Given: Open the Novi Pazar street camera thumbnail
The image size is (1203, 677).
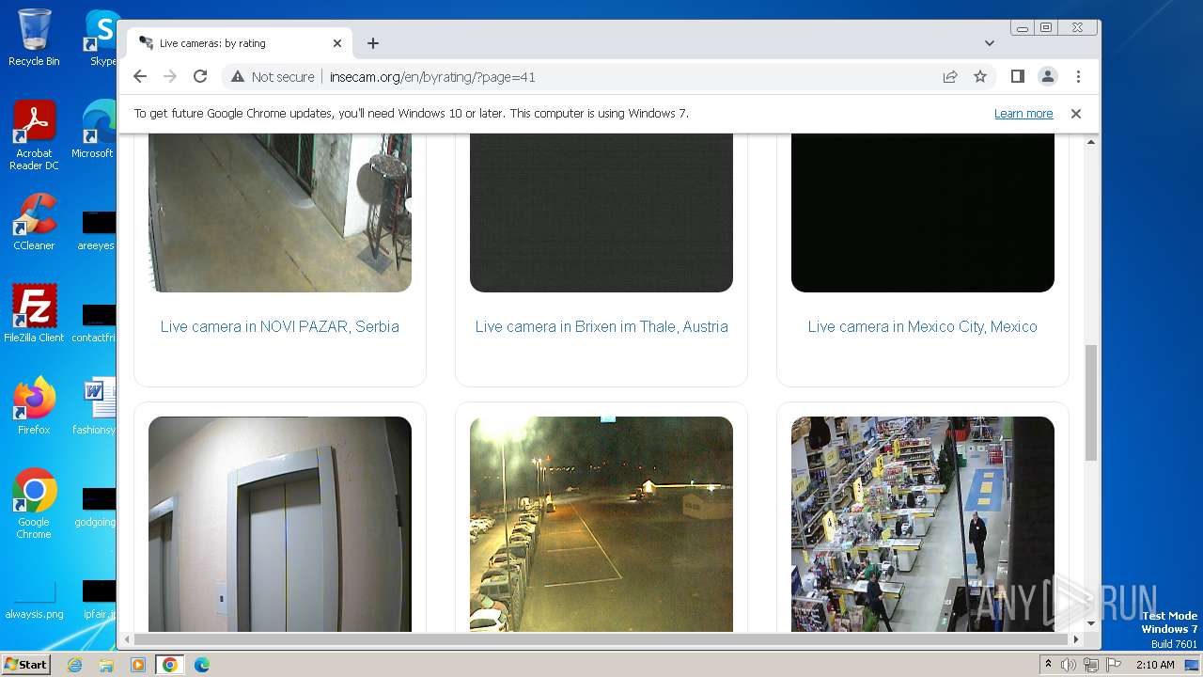Looking at the screenshot, I should (x=280, y=213).
